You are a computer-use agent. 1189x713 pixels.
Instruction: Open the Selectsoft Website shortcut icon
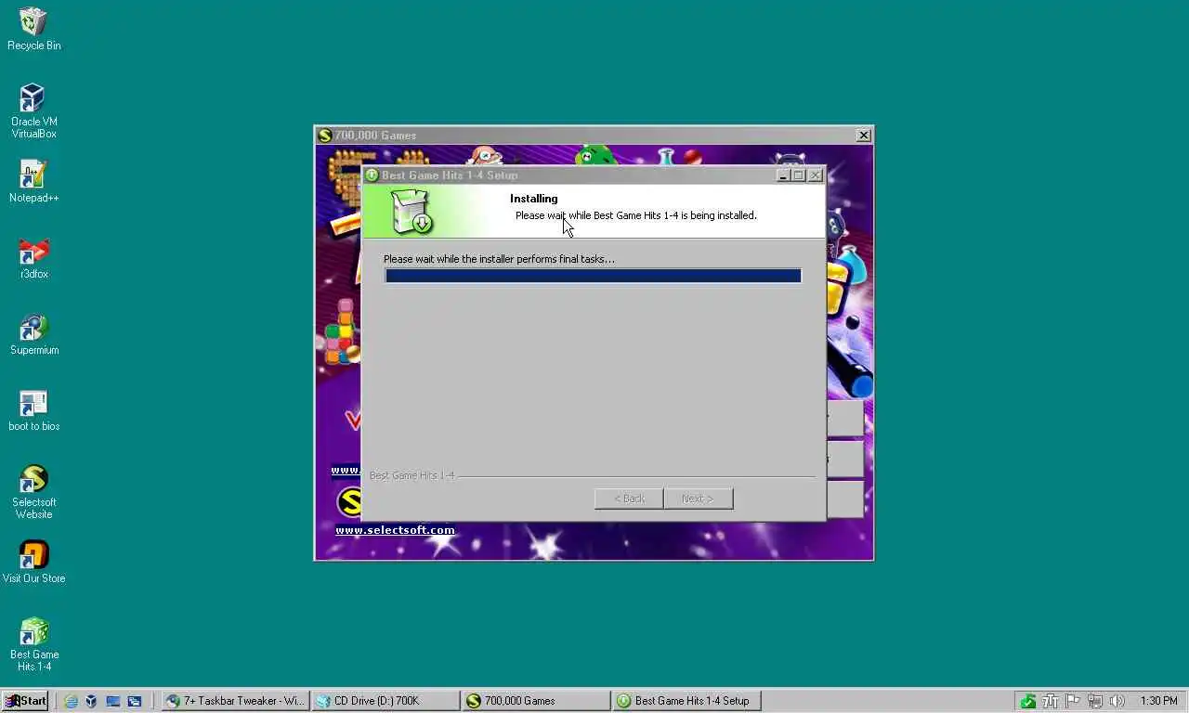pyautogui.click(x=33, y=492)
